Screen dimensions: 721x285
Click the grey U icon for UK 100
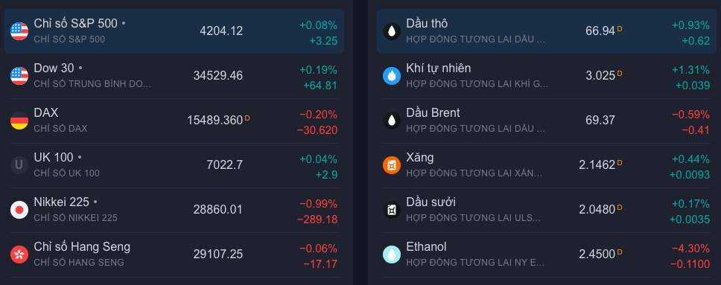tap(19, 165)
